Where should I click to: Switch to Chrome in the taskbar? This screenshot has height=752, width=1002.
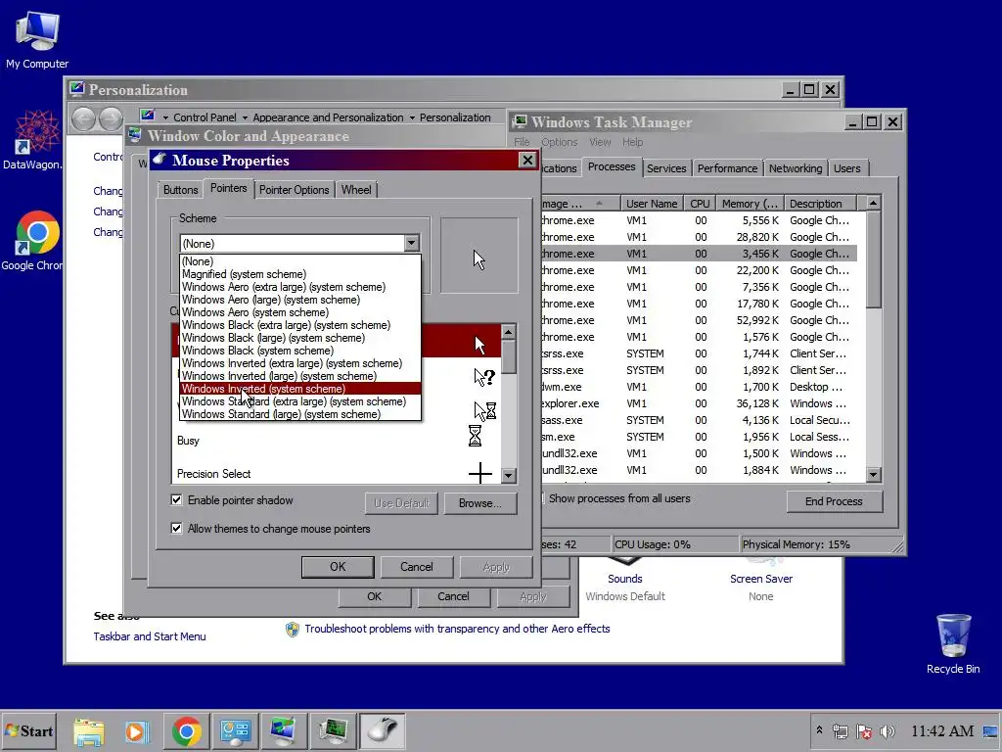click(x=187, y=730)
